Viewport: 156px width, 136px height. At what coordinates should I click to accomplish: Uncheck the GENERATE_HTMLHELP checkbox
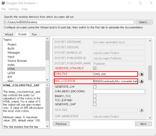[95, 68]
